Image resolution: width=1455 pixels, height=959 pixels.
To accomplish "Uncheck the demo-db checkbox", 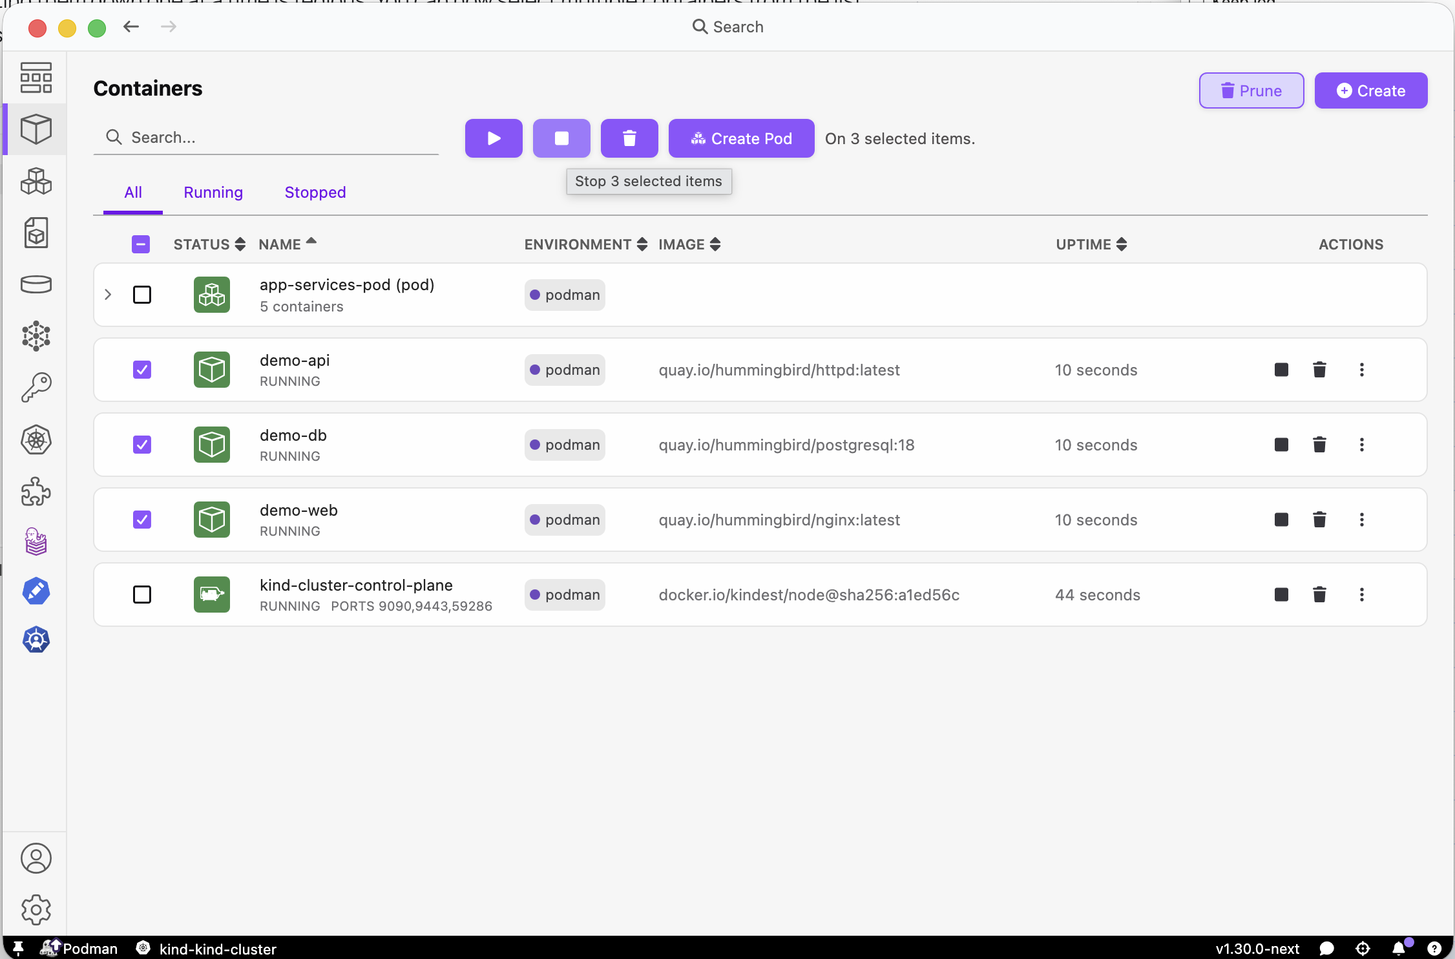I will point(142,445).
